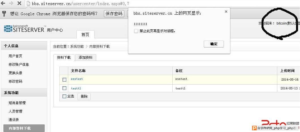
Task: Stop page loading with the X icon
Action: coord(19,3)
